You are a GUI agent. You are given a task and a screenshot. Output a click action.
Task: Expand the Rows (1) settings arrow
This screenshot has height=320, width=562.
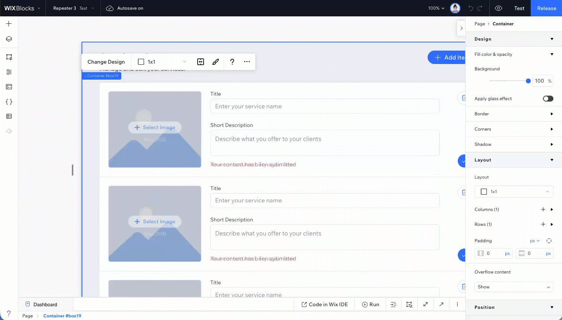click(552, 224)
